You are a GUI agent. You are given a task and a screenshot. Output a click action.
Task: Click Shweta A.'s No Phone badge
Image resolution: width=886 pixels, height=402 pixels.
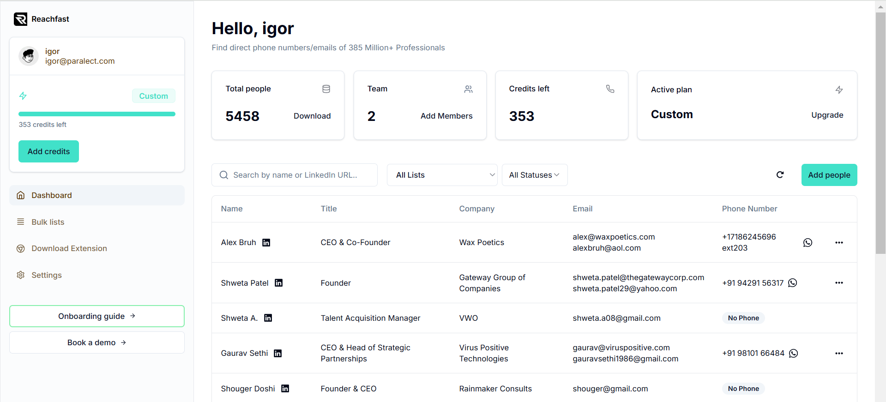pos(743,318)
